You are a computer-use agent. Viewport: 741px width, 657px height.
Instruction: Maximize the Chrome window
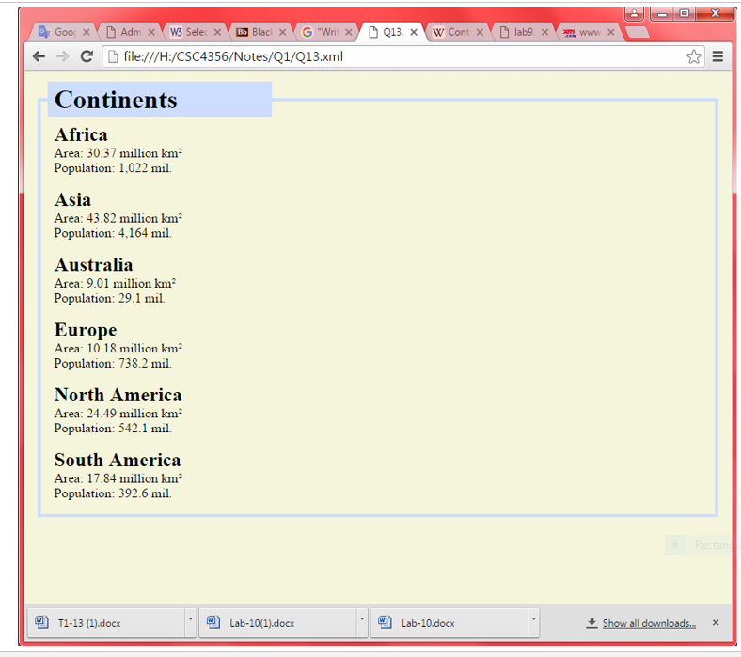(x=684, y=14)
